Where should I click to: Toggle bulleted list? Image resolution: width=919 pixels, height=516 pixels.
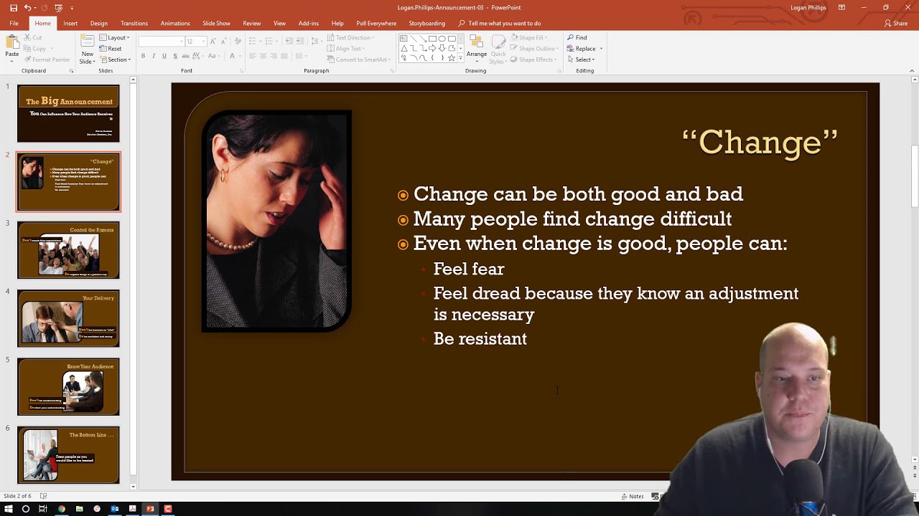[x=252, y=41]
